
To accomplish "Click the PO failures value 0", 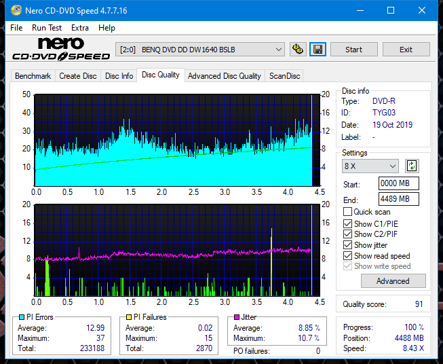I will (318, 351).
